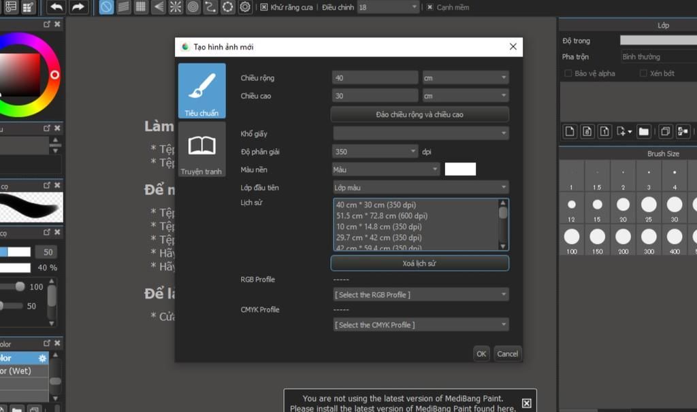Open the Chiều cao unit dropdown

point(466,96)
